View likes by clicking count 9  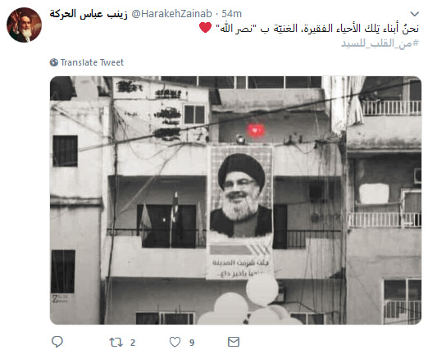click(192, 343)
